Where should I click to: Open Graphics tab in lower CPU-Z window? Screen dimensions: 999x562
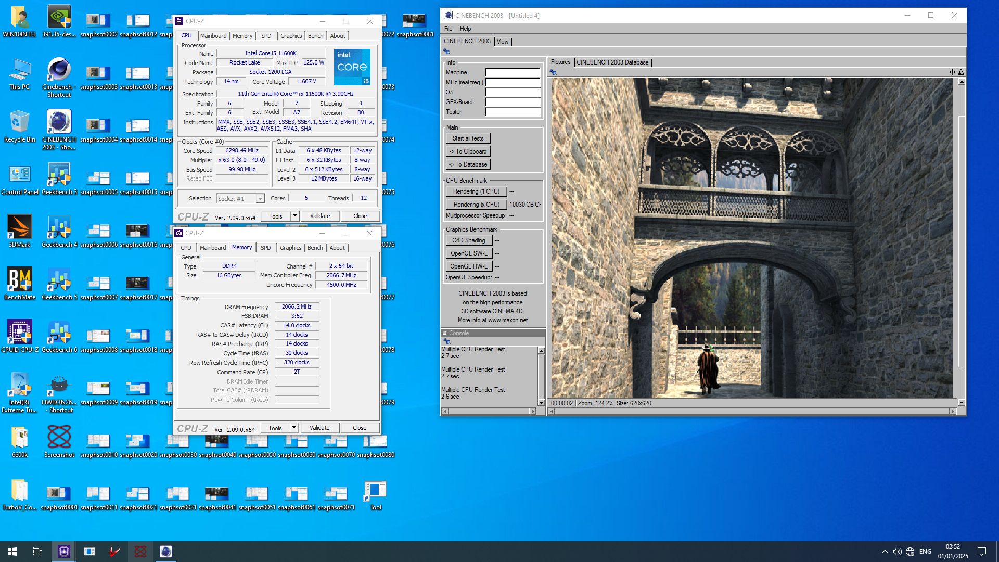[x=290, y=248]
